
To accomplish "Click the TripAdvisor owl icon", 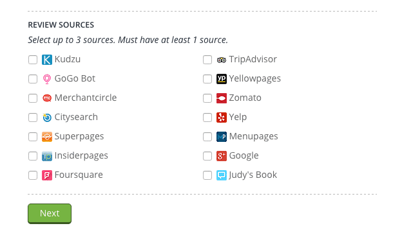I will tap(222, 60).
